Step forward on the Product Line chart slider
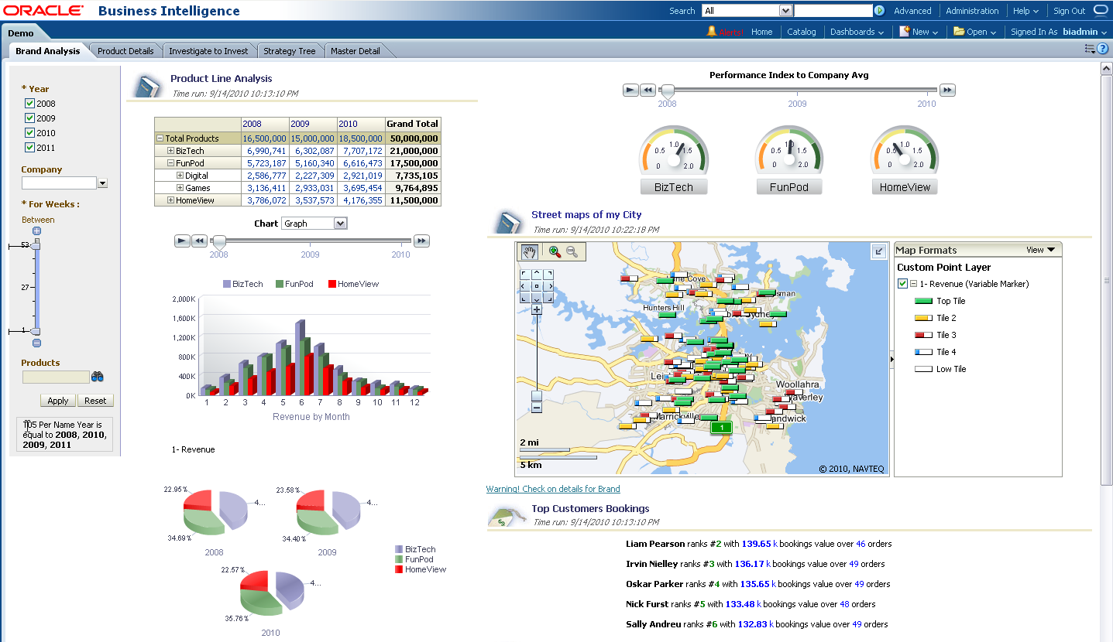Screen dimensions: 1113x642 tap(421, 241)
